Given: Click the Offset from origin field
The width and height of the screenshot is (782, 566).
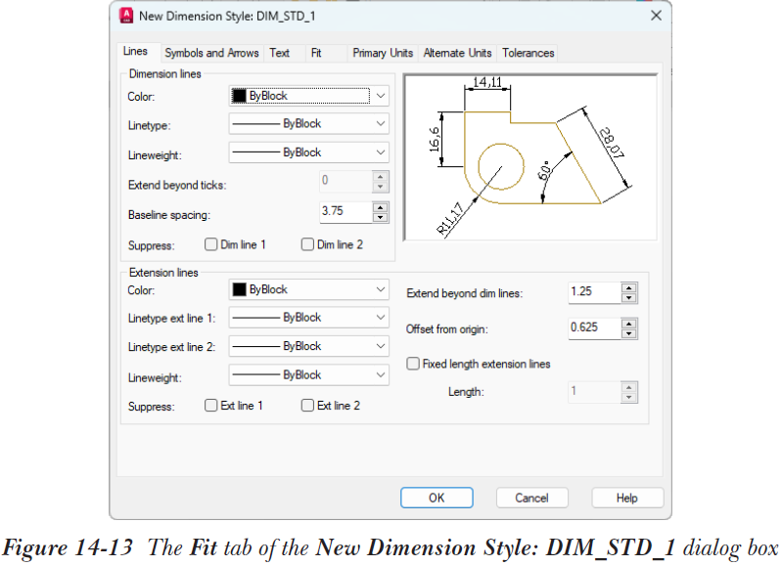Looking at the screenshot, I should pyautogui.click(x=594, y=328).
